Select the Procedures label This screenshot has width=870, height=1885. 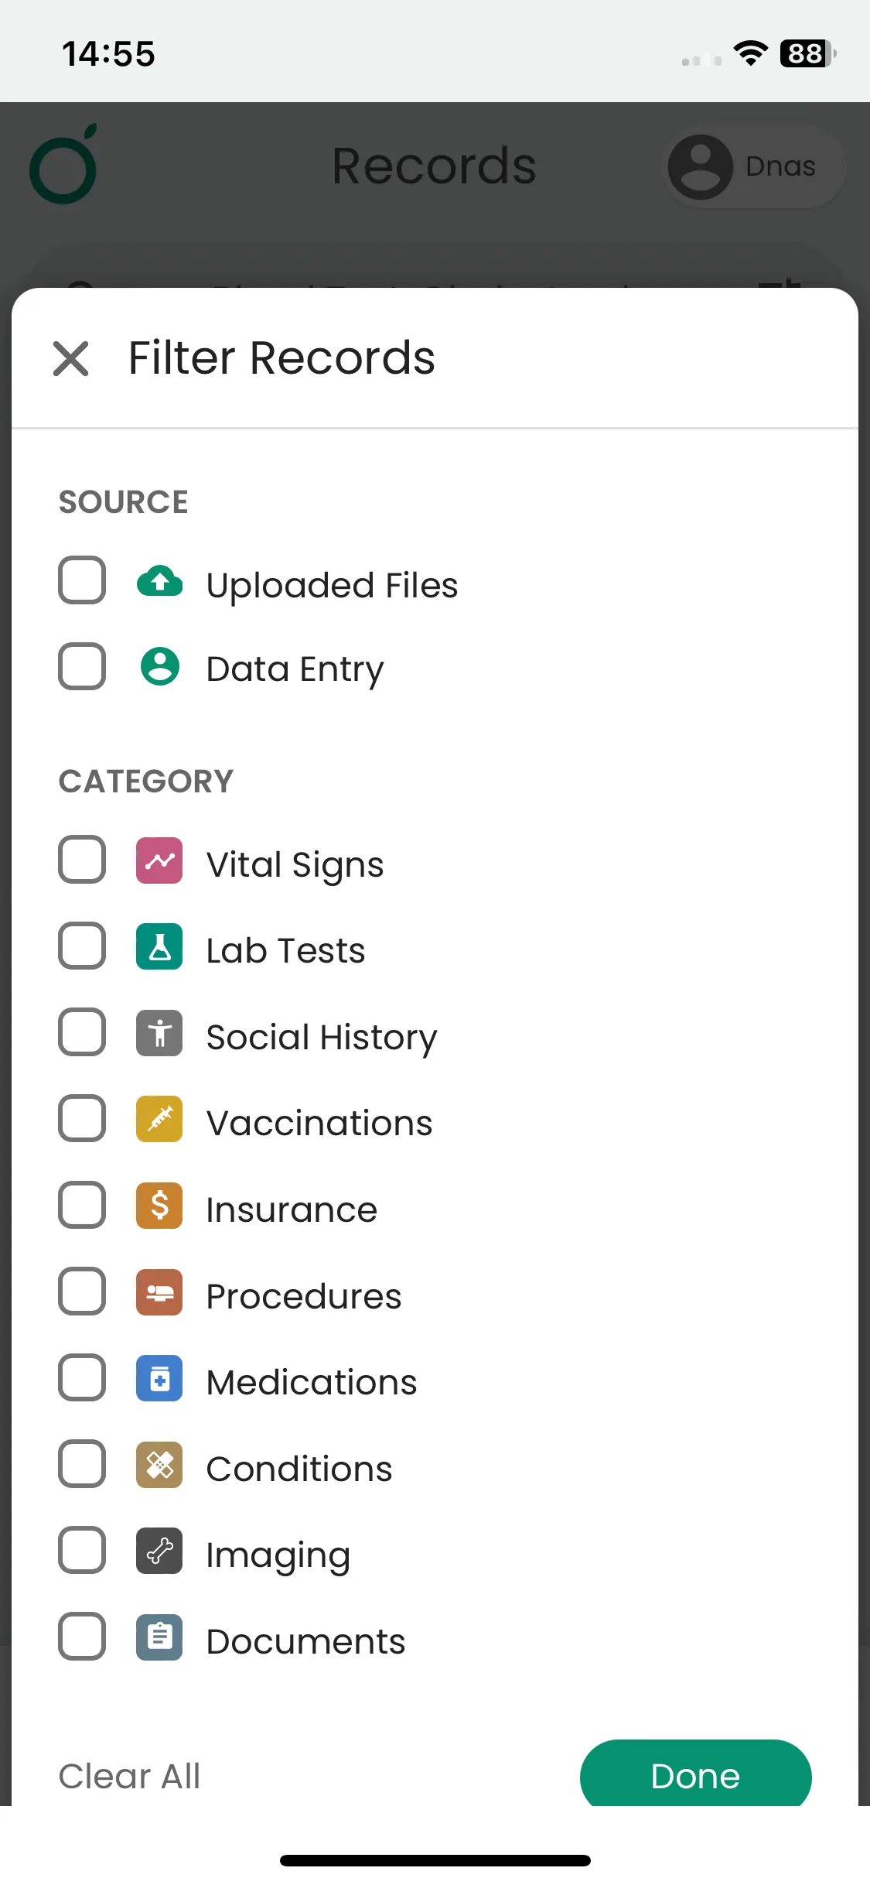[304, 1296]
